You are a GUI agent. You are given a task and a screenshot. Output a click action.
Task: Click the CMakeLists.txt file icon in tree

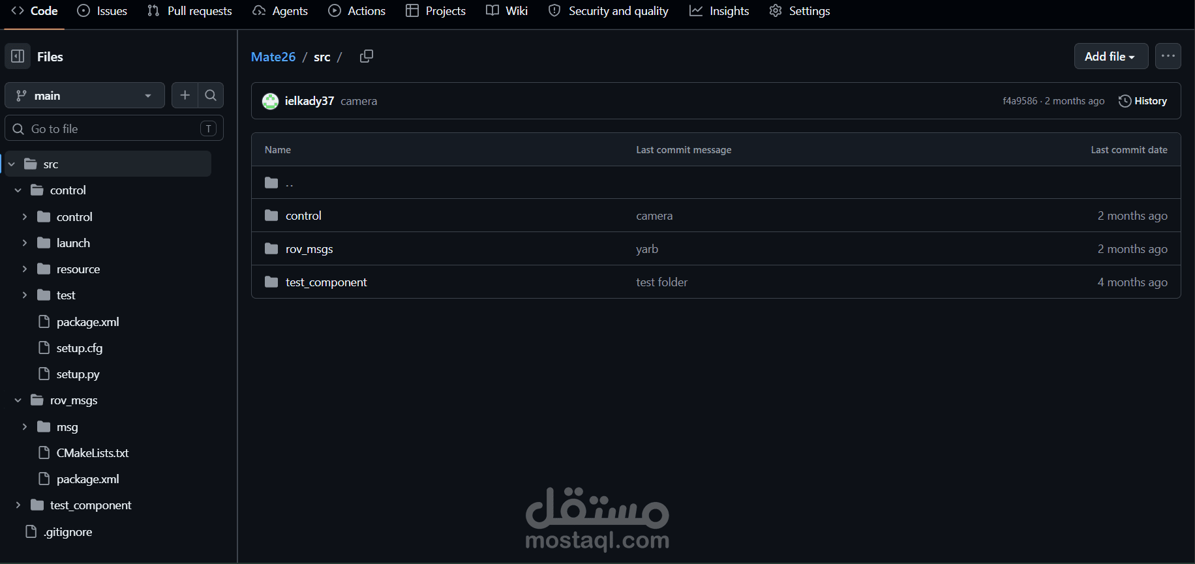(44, 453)
